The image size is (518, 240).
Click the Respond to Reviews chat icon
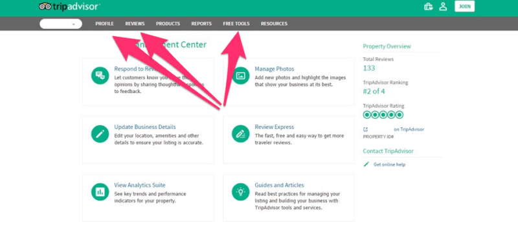(x=100, y=75)
